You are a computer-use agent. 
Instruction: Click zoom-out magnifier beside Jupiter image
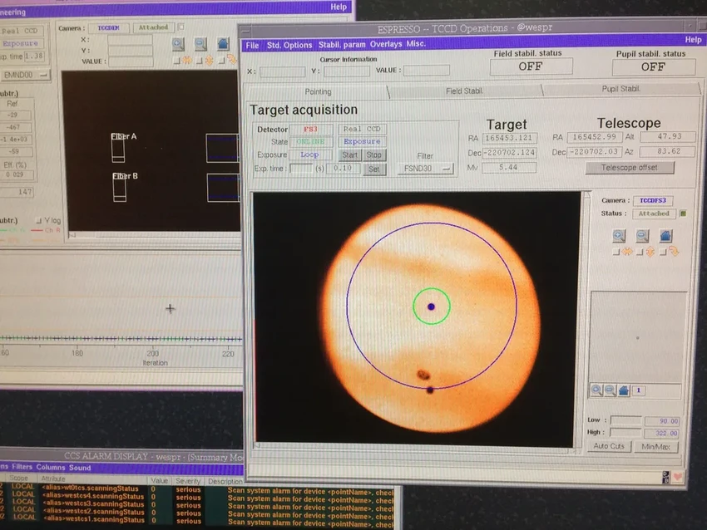(641, 235)
